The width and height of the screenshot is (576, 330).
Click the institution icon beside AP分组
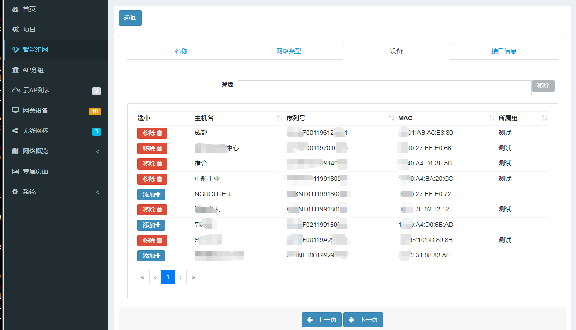point(15,70)
